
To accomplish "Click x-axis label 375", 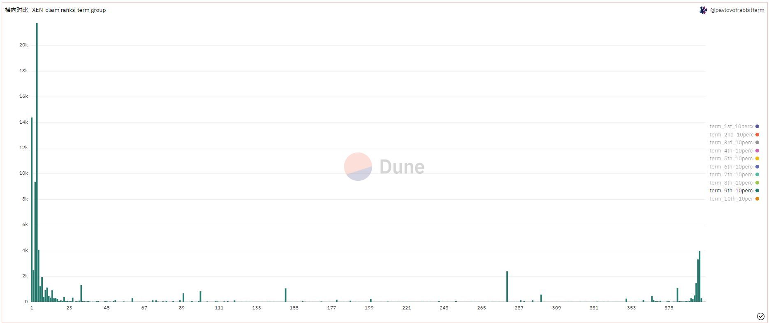I will pos(669,308).
